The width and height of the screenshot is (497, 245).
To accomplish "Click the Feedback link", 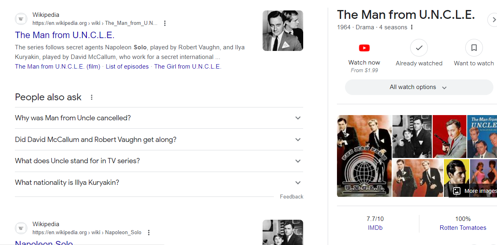I will pos(292,196).
